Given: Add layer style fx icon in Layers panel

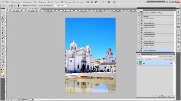Looking at the screenshot, I should [x=156, y=96].
